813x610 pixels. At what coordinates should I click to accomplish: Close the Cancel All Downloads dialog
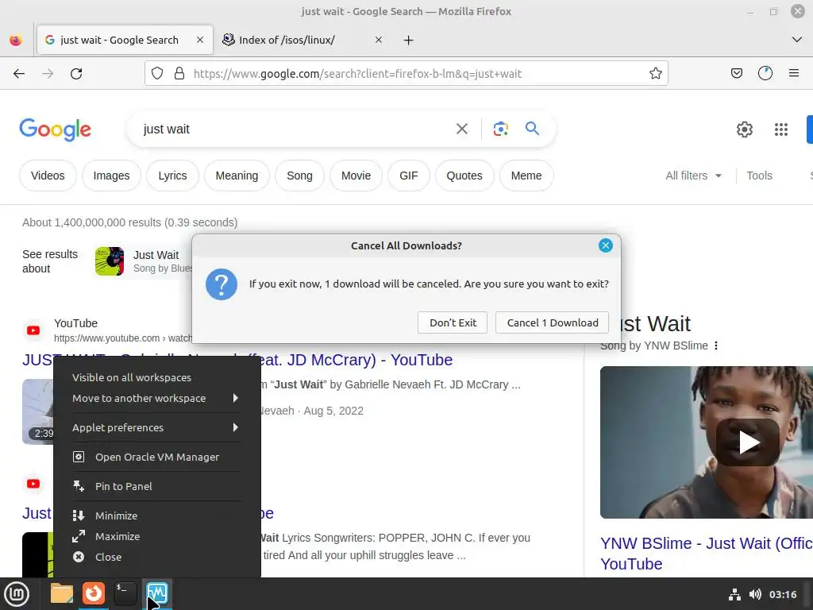click(605, 246)
